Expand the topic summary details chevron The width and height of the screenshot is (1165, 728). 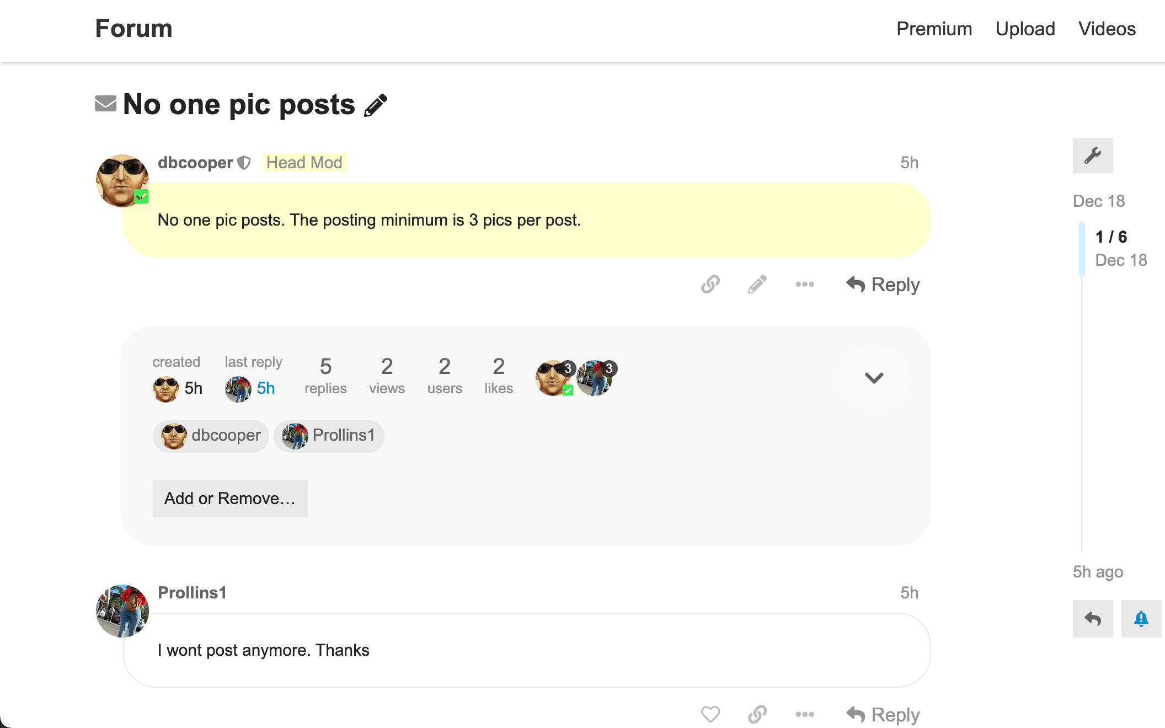click(874, 378)
